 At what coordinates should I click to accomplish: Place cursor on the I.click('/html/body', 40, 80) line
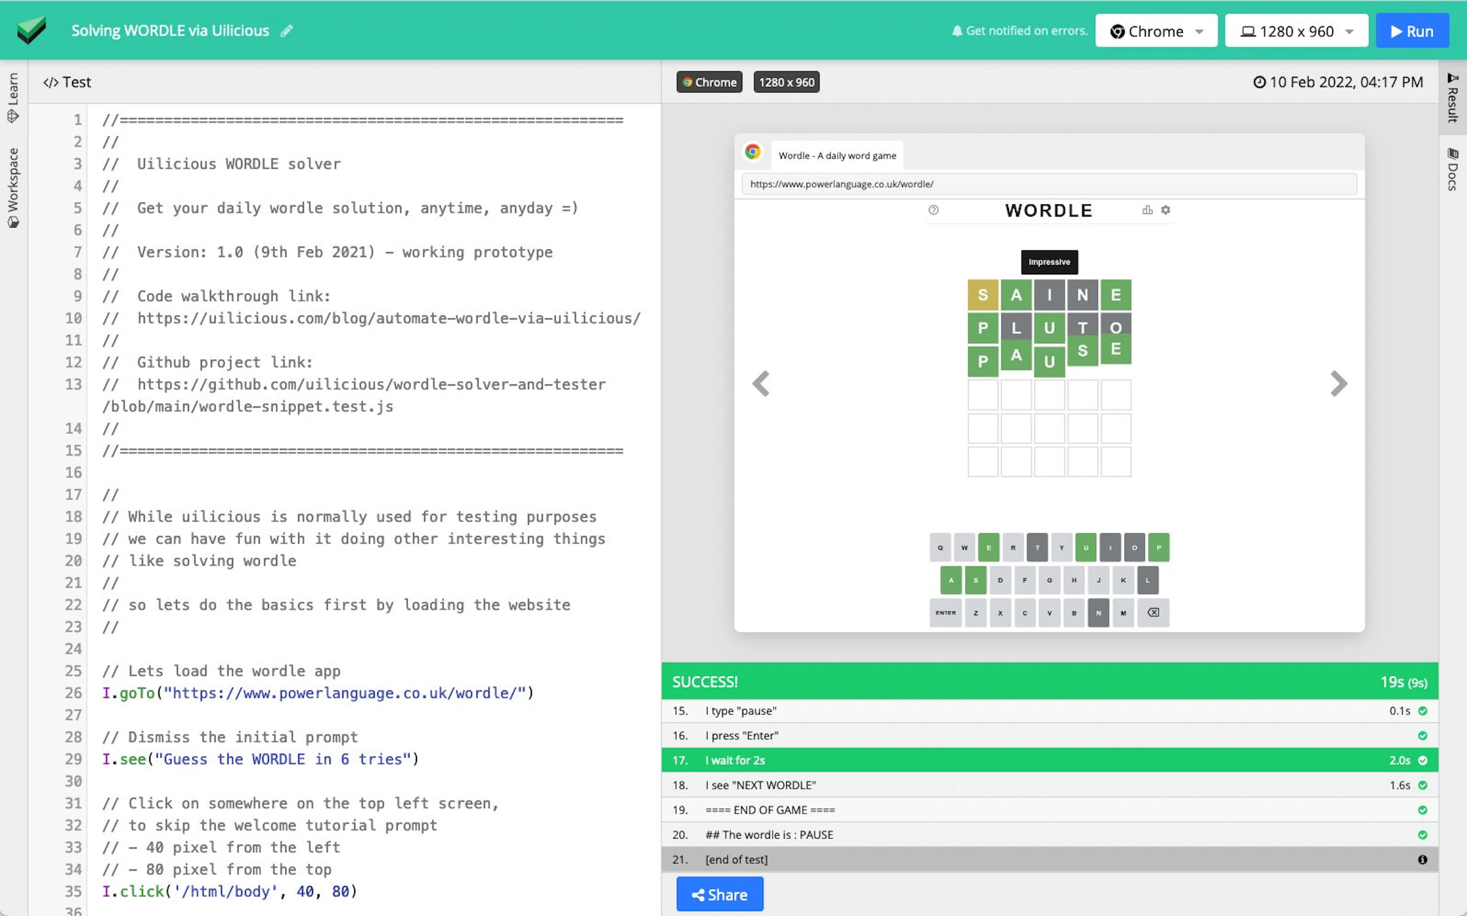click(x=230, y=891)
